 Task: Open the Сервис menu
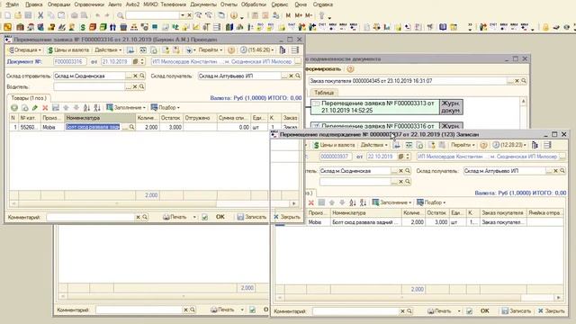pyautogui.click(x=280, y=4)
